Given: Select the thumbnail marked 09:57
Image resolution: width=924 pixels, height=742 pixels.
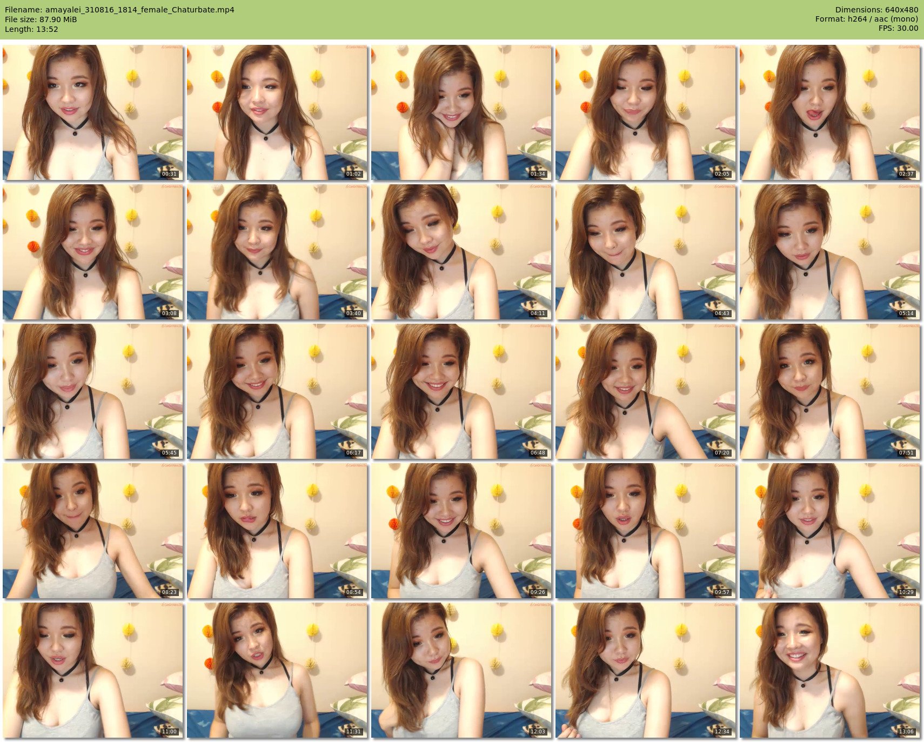Looking at the screenshot, I should pyautogui.click(x=646, y=531).
